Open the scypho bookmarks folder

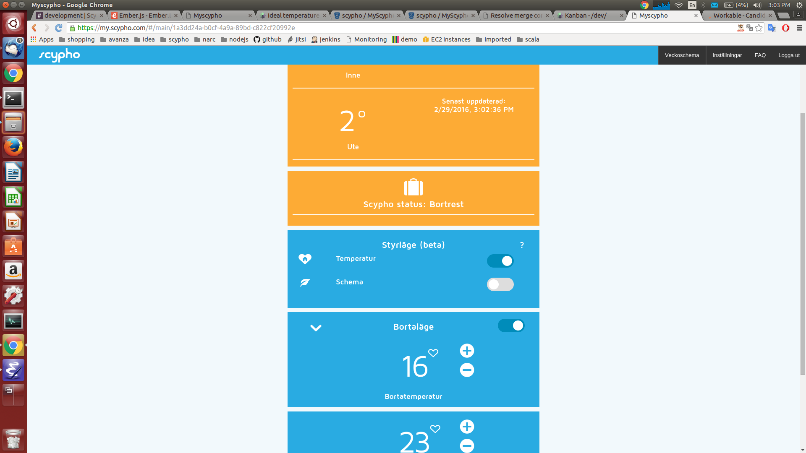(175, 39)
